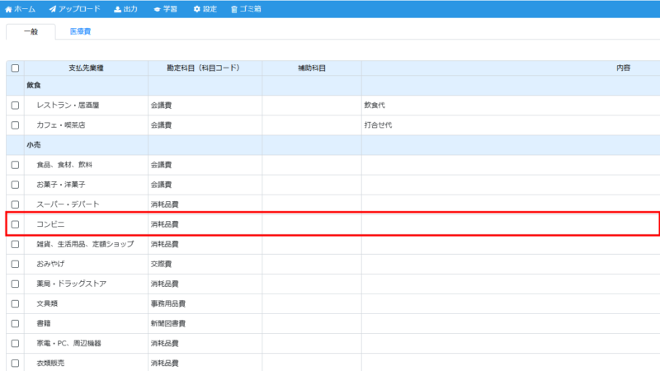Open the ゴミ箱 (Trash) icon
This screenshot has width=660, height=371.
[234, 9]
